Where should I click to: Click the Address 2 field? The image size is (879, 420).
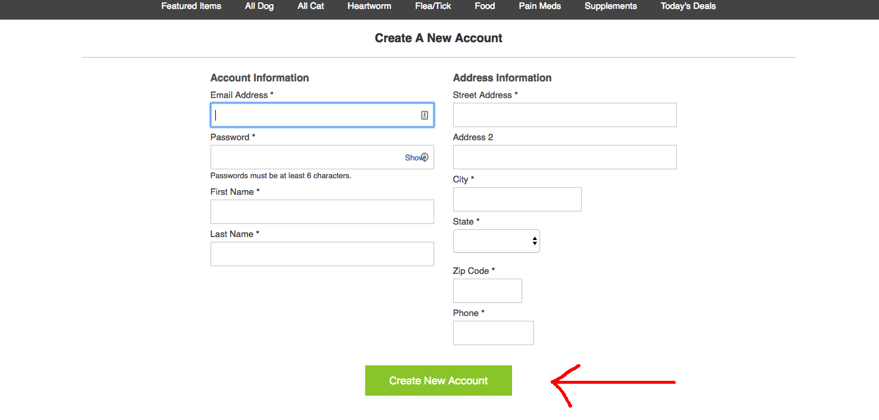(x=564, y=157)
